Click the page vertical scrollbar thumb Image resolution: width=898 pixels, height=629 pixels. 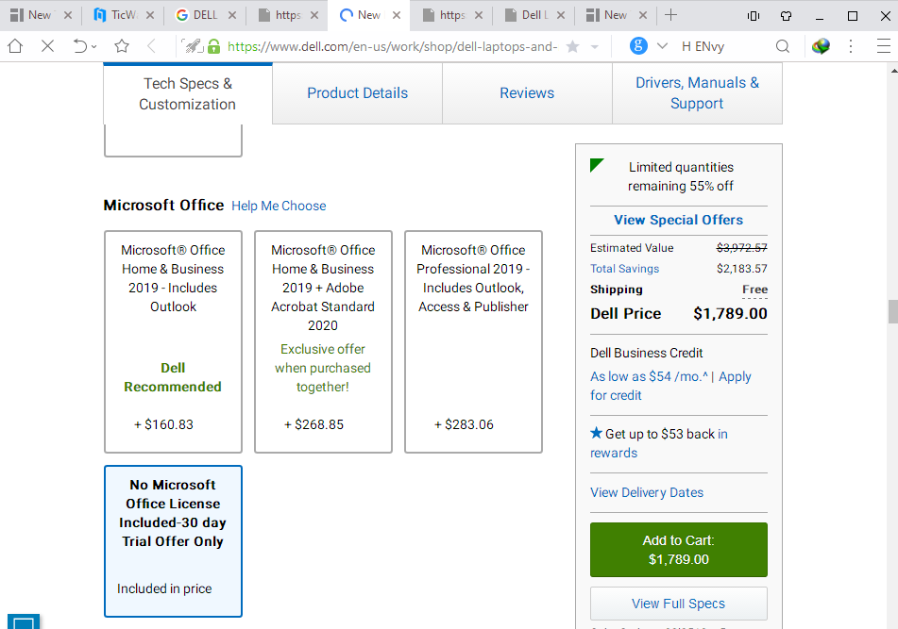[x=893, y=311]
